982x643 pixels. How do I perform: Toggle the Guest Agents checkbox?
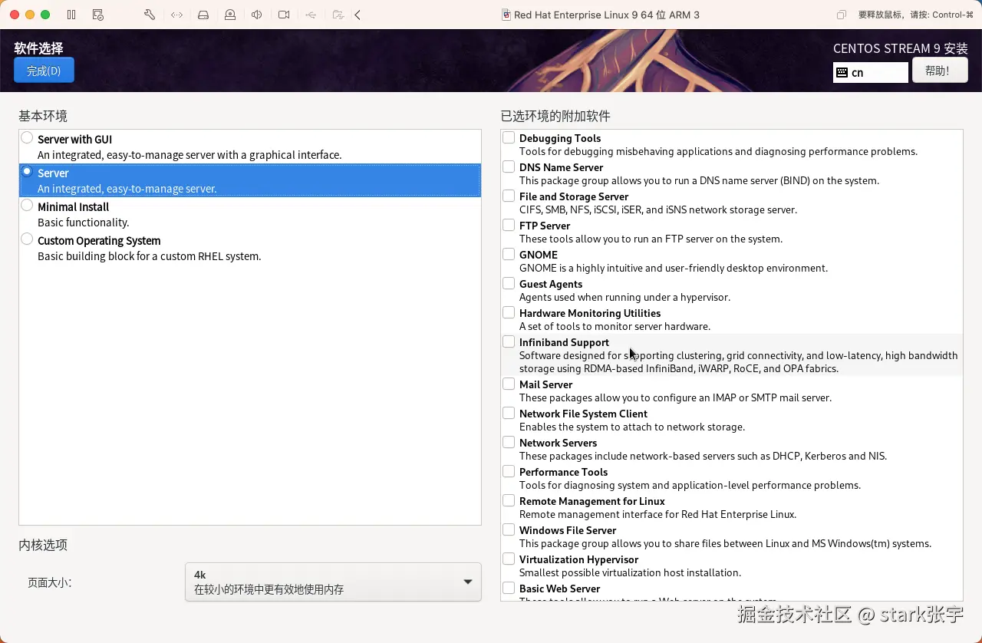tap(509, 283)
